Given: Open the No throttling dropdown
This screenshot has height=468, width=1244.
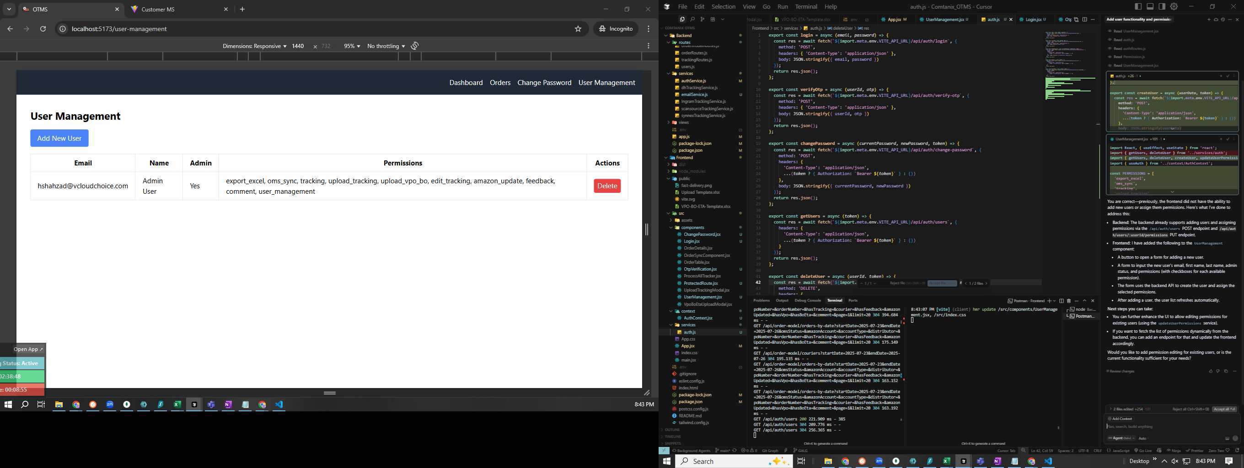Looking at the screenshot, I should [386, 46].
